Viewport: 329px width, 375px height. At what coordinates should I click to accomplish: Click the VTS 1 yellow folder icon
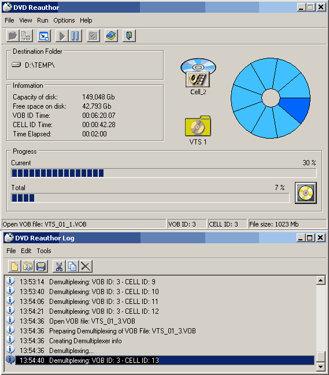click(198, 126)
